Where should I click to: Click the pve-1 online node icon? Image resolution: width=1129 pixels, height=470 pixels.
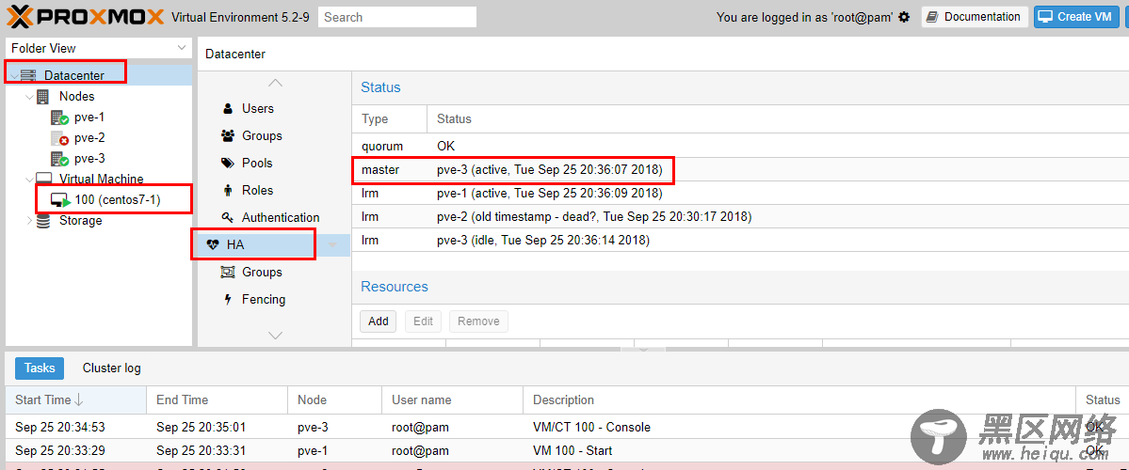(59, 117)
